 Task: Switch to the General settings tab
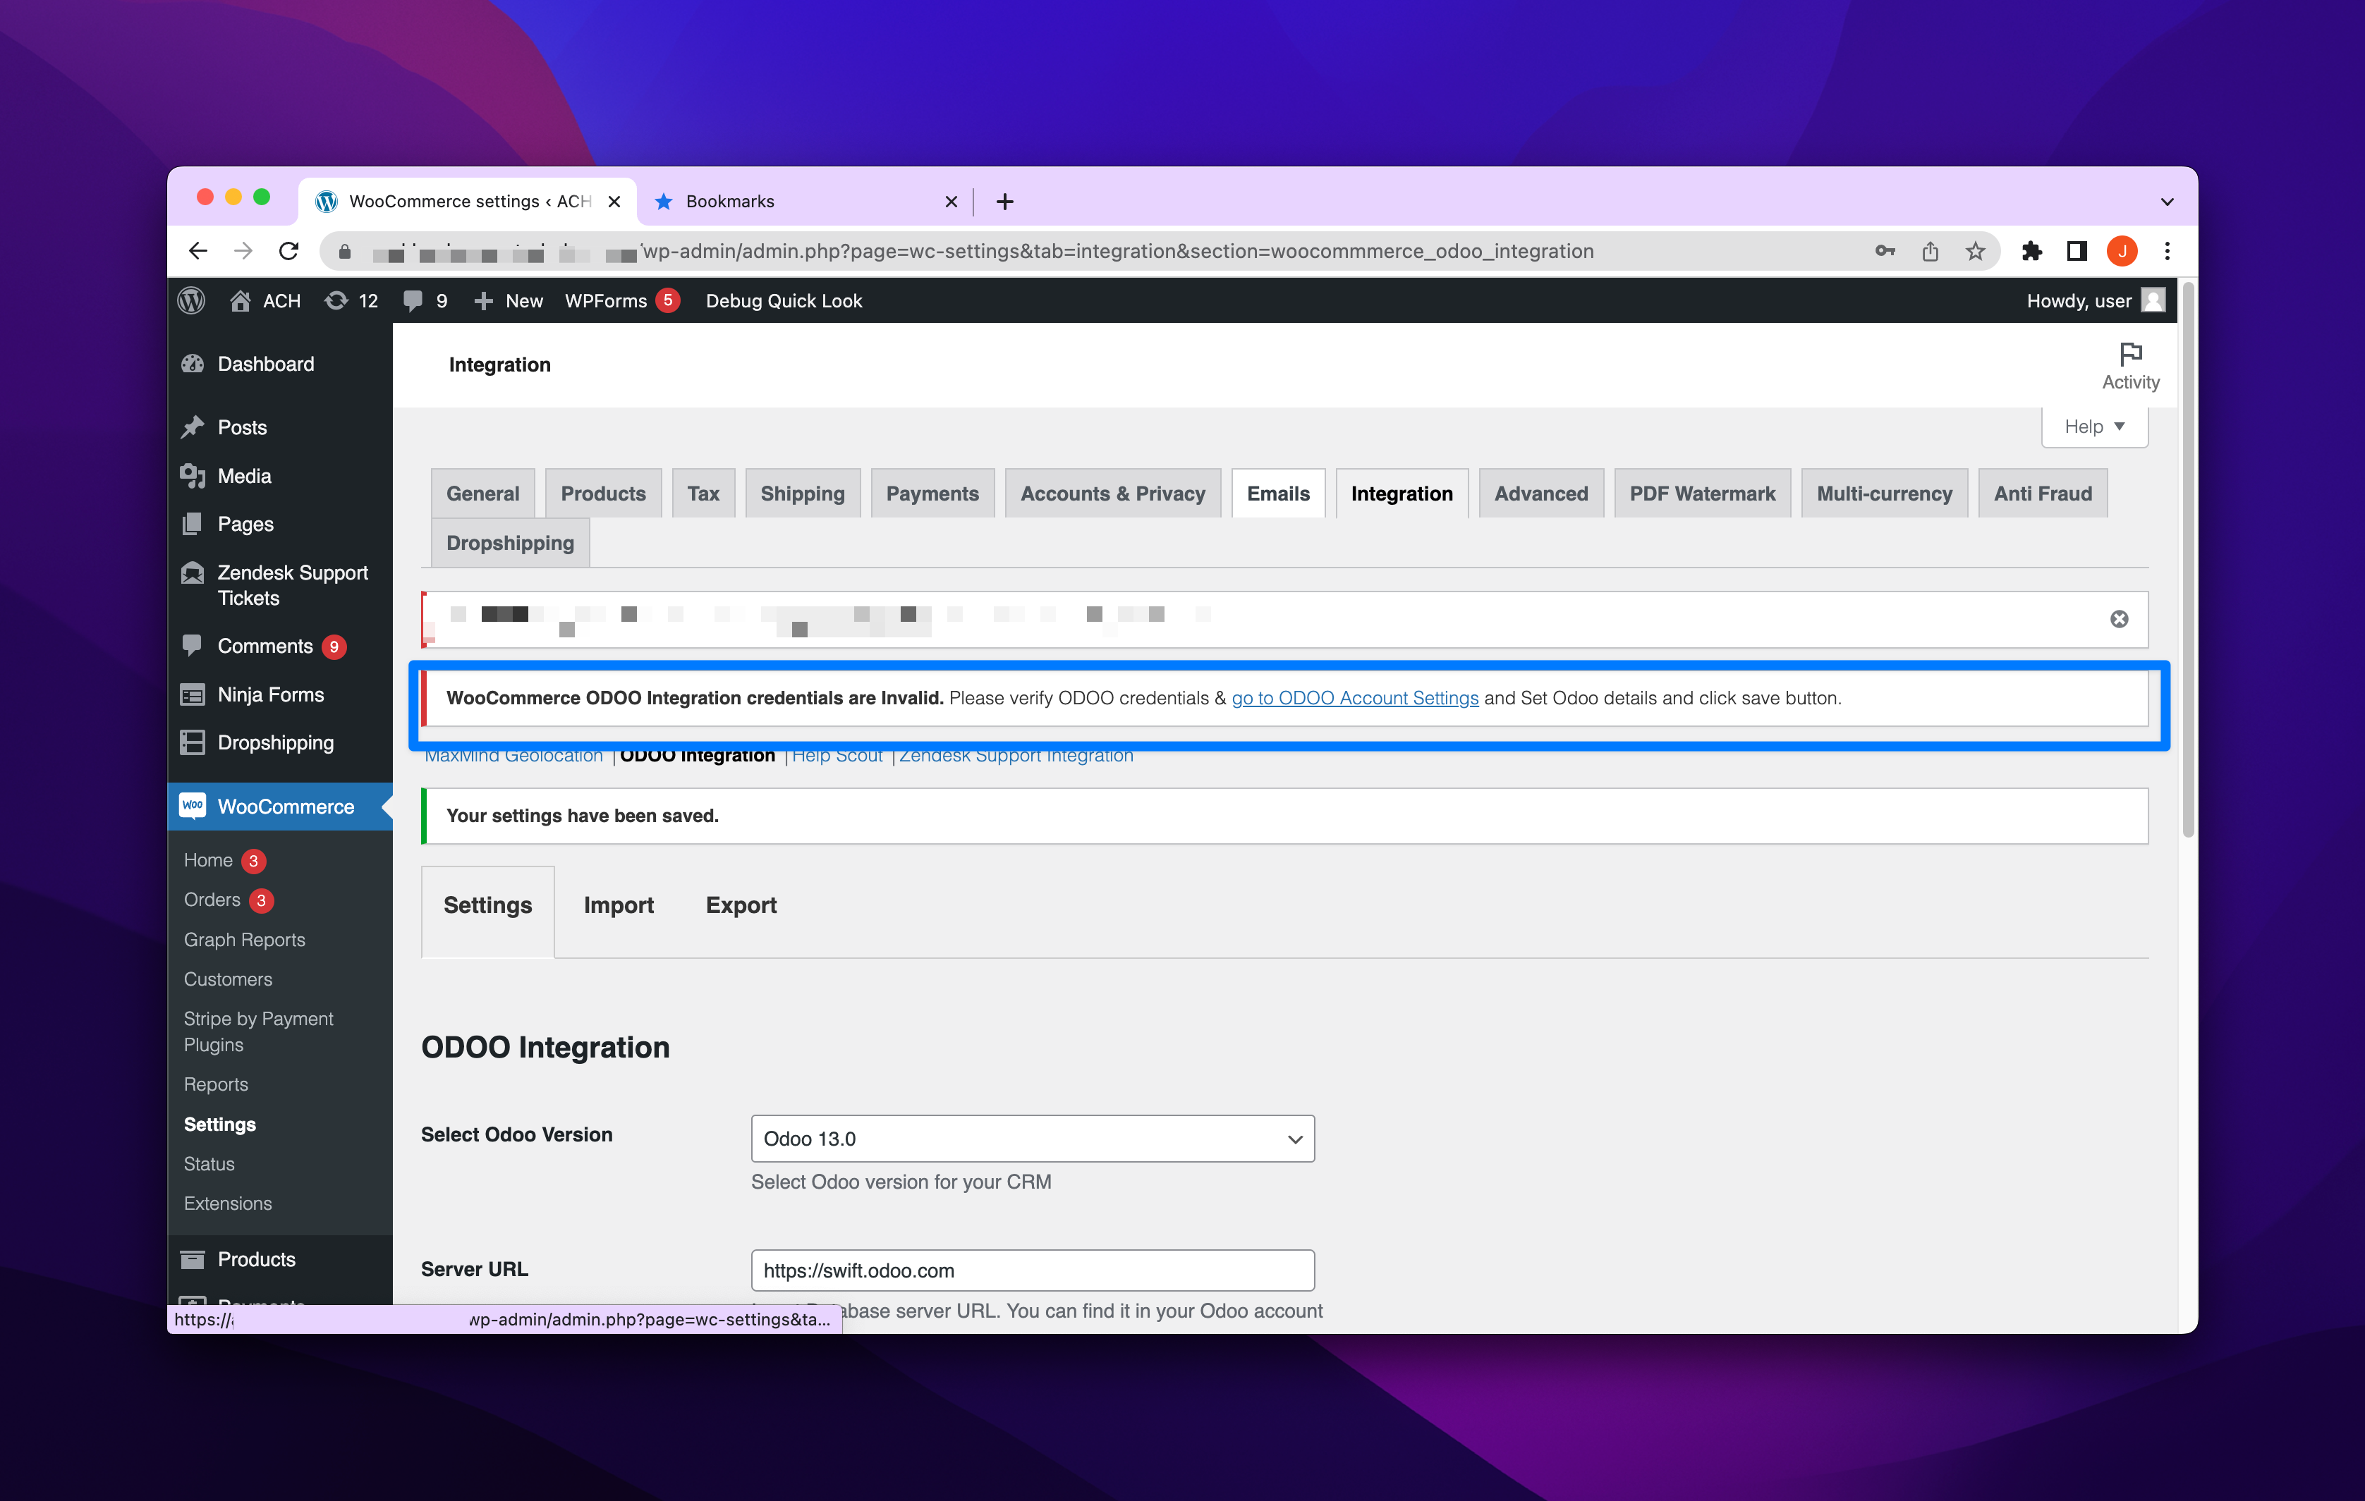pyautogui.click(x=482, y=494)
